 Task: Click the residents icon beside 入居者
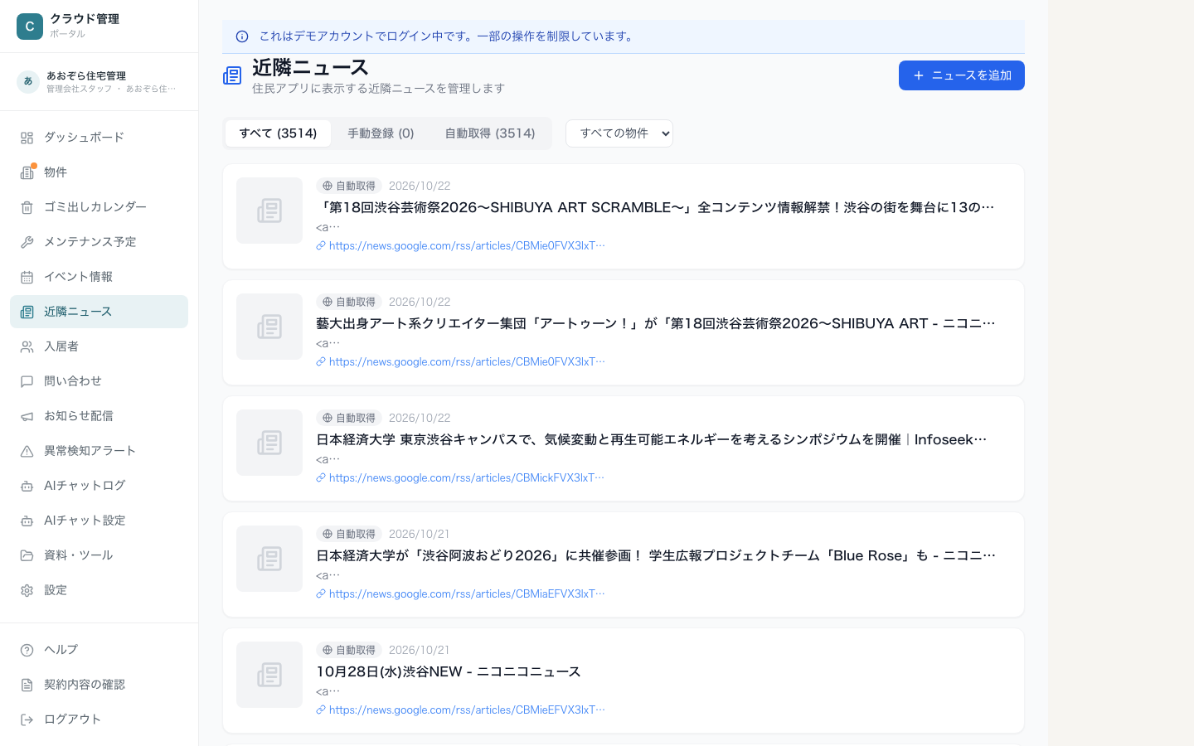[27, 346]
